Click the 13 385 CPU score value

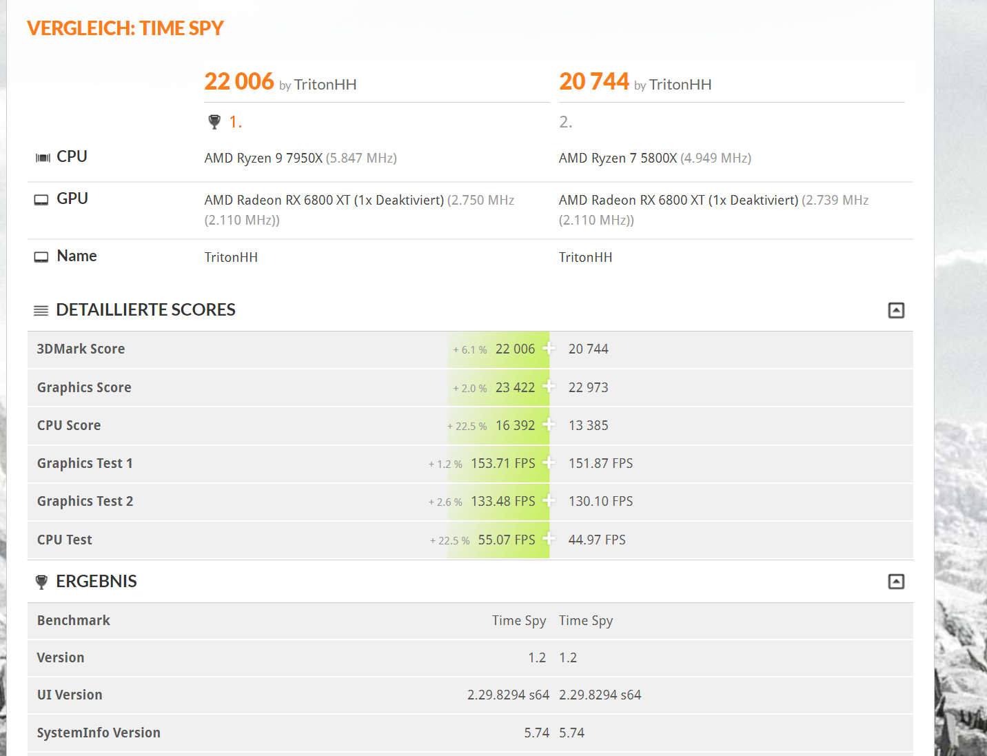tap(589, 425)
